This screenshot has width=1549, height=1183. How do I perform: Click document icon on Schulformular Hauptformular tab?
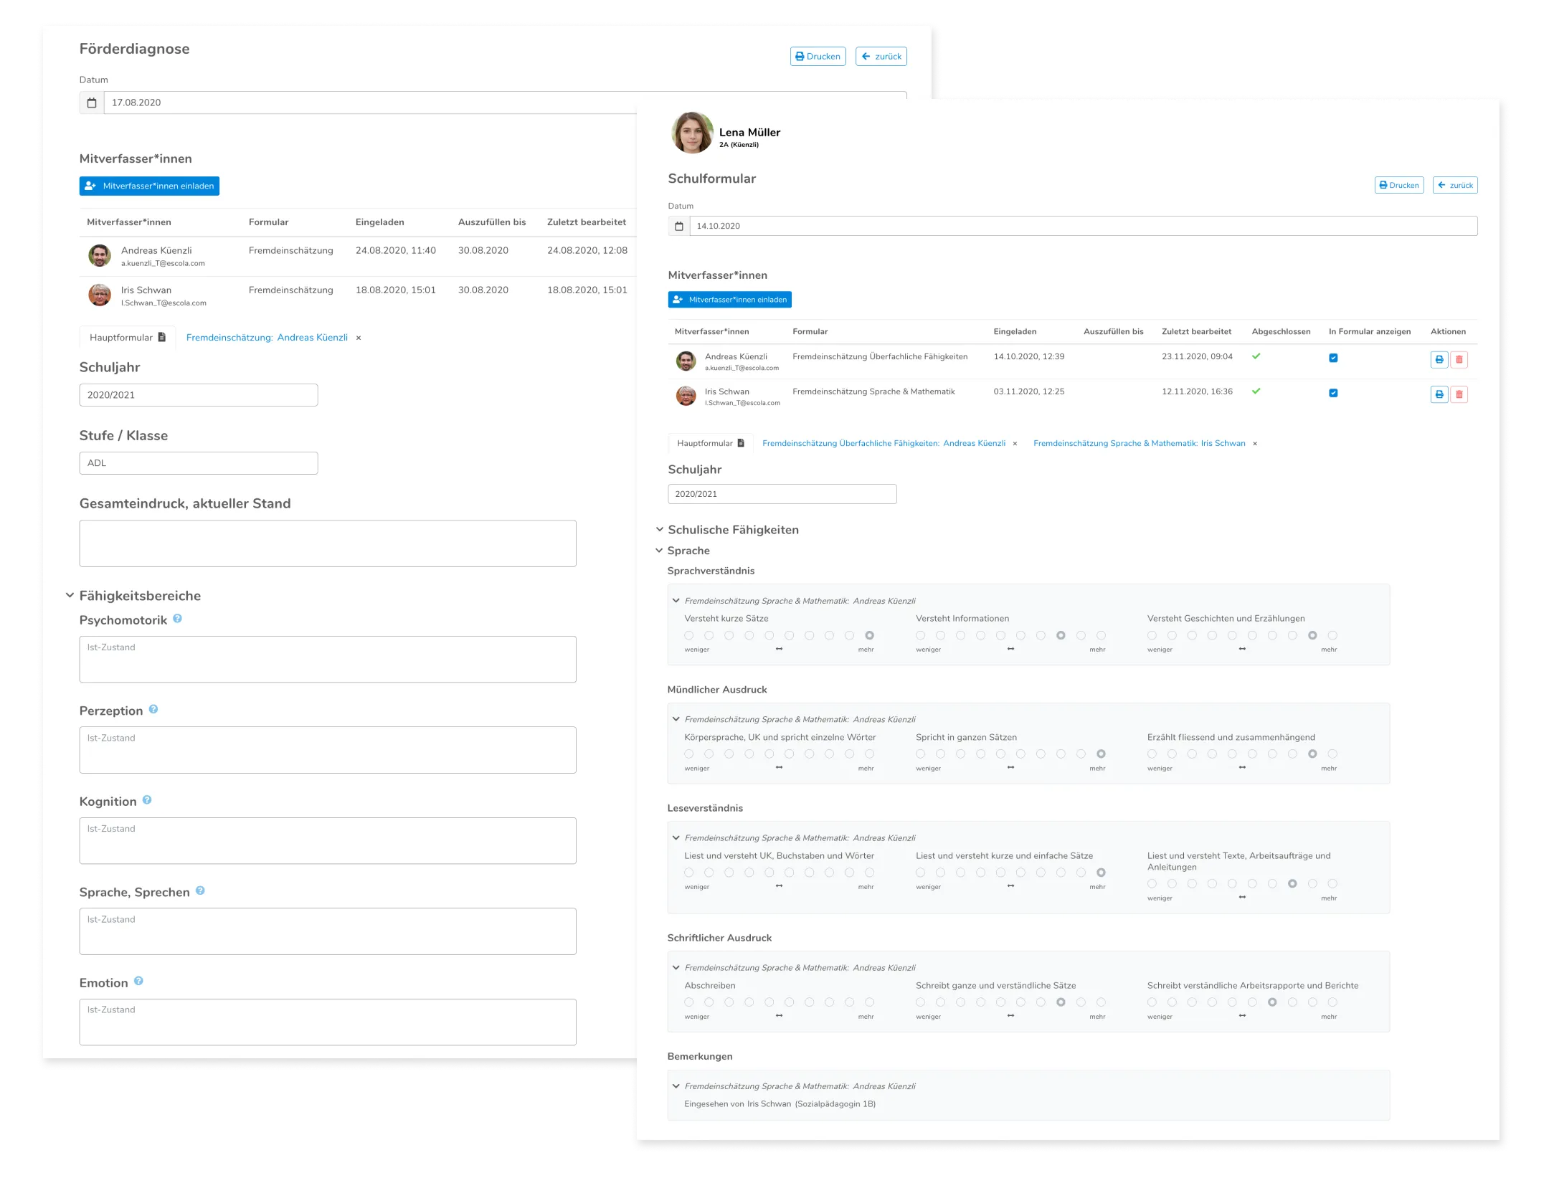click(741, 443)
